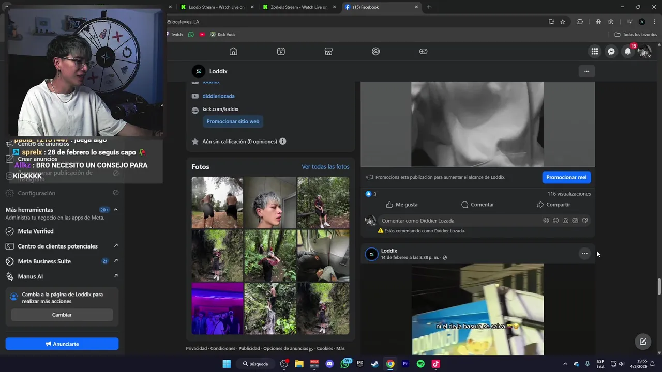Open a new browser tab

(429, 7)
